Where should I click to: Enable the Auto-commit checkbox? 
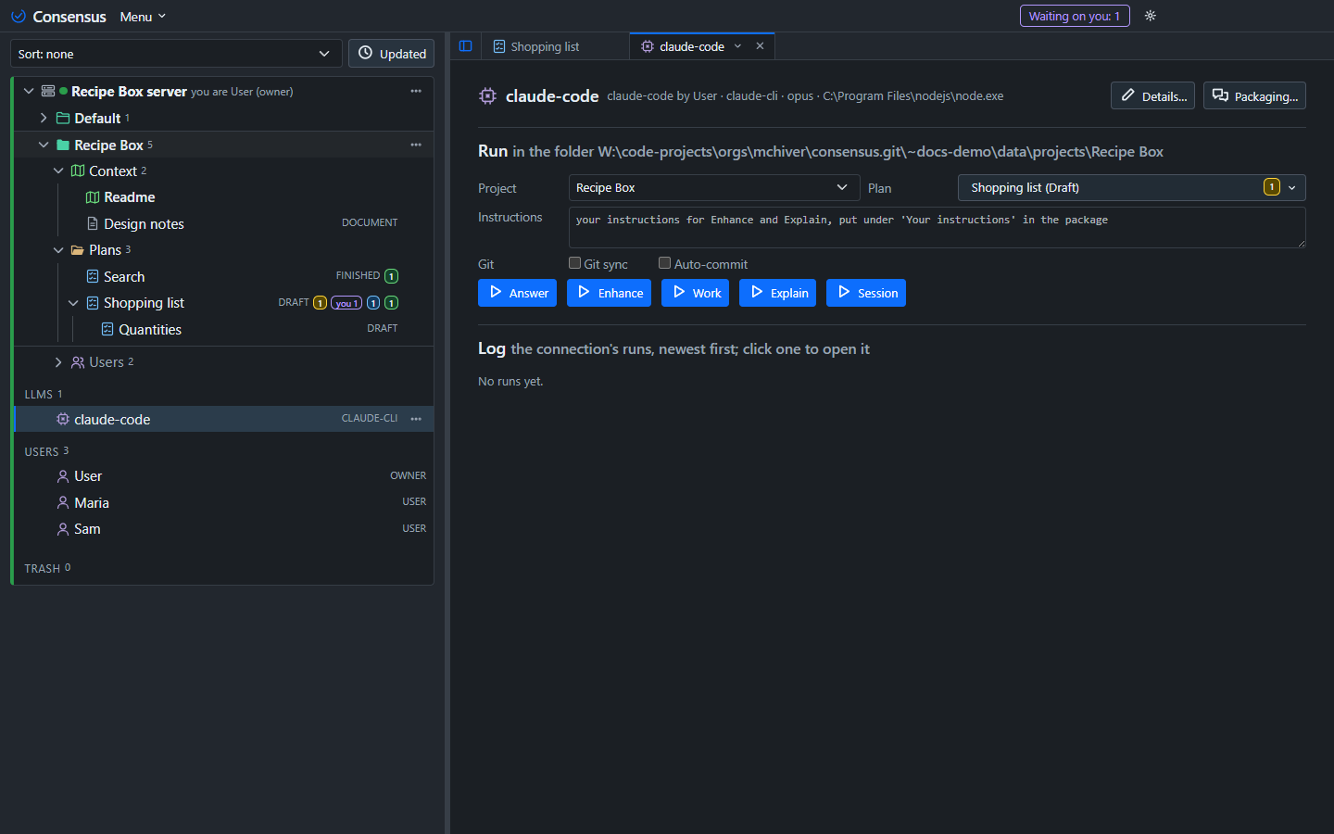664,263
